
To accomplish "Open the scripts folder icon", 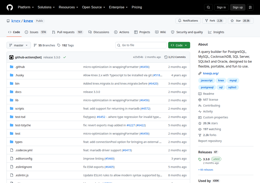I will click(11, 109).
